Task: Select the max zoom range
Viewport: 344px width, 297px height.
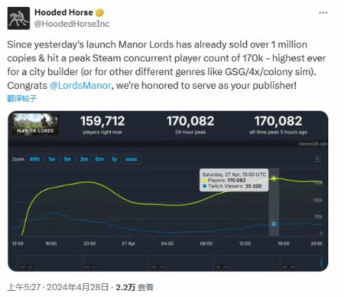Action: point(131,159)
